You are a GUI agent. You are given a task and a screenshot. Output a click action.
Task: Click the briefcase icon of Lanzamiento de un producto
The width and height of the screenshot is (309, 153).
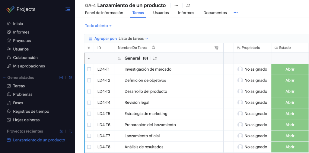coord(9,140)
